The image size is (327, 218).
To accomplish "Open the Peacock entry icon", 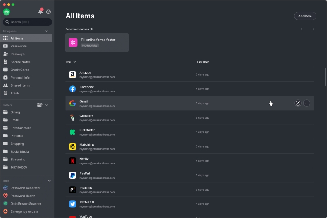I will pos(73,190).
